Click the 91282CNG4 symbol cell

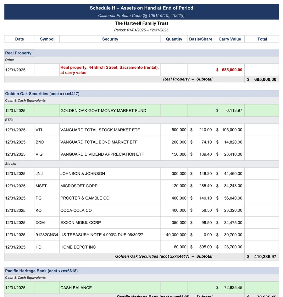(47, 235)
